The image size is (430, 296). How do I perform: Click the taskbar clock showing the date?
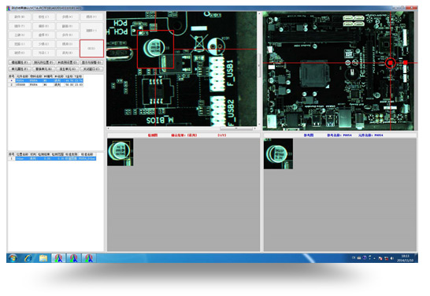coord(405,258)
